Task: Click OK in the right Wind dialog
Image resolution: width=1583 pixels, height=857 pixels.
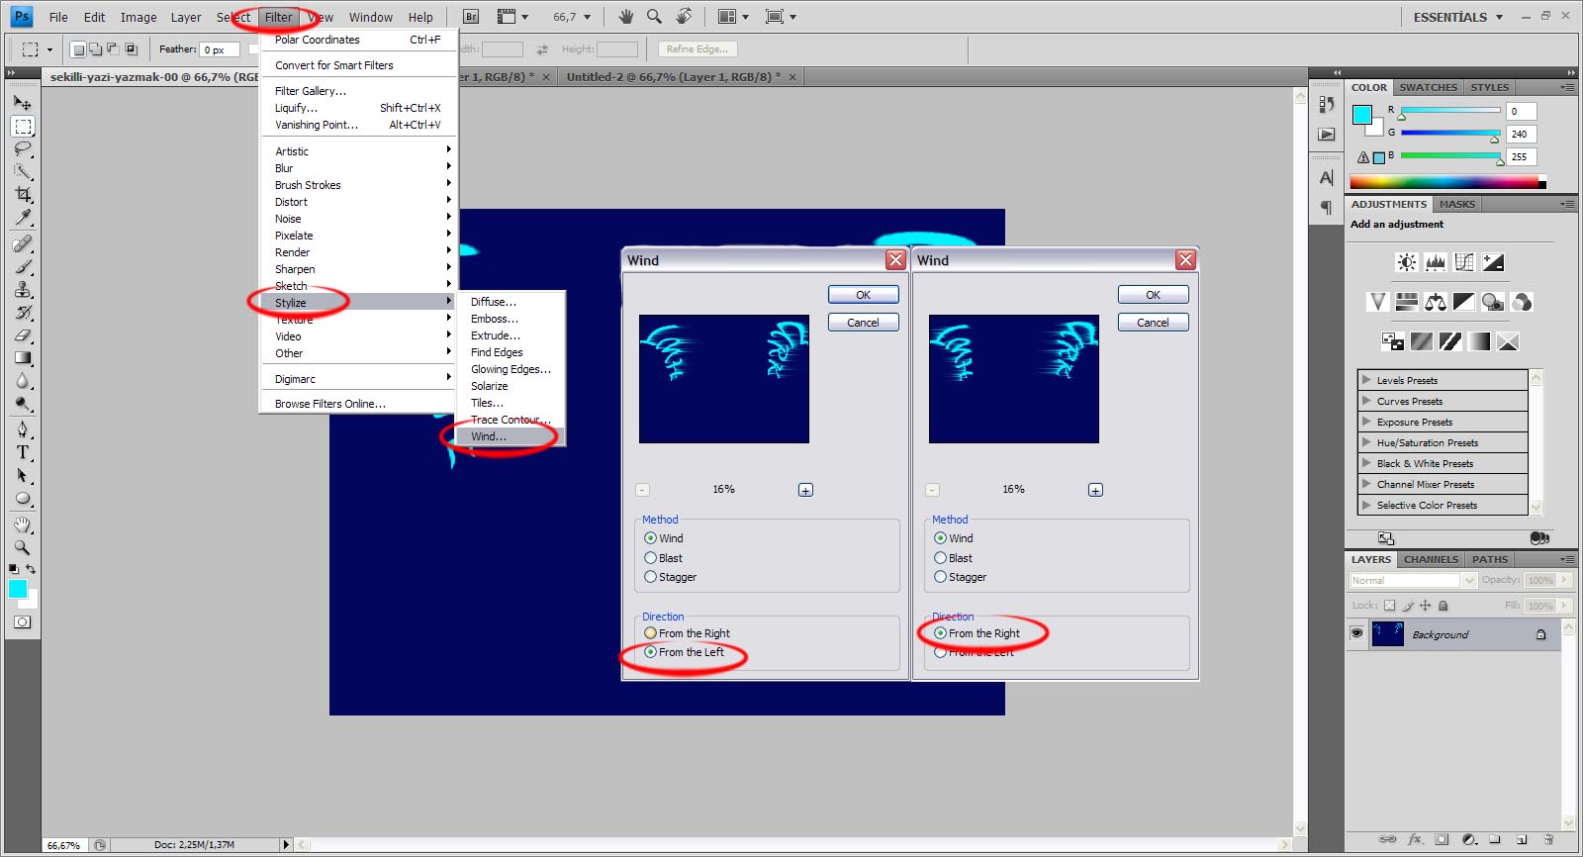Action: tap(1153, 295)
